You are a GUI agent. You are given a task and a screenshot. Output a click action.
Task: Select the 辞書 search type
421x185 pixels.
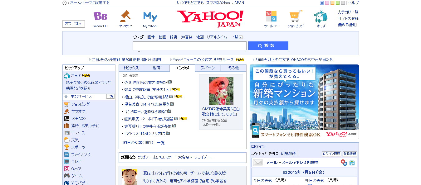tap(174, 37)
